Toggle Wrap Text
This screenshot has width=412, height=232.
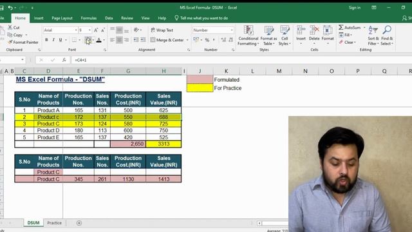[162, 30]
